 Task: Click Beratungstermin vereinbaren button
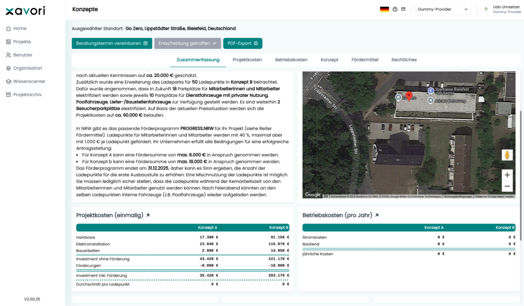(x=112, y=43)
